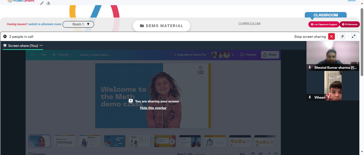364x155 pixels.
Task: Select the eraser tool
Action: (48, 3)
